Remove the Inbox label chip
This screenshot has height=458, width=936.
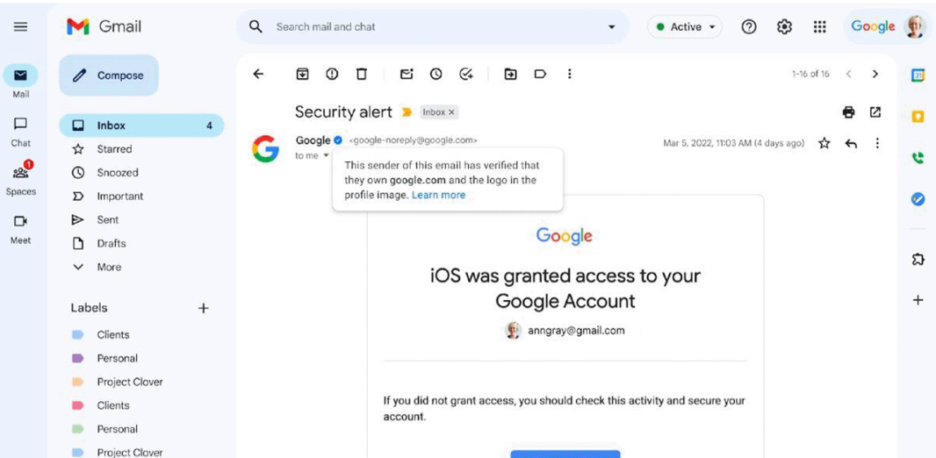pyautogui.click(x=452, y=112)
